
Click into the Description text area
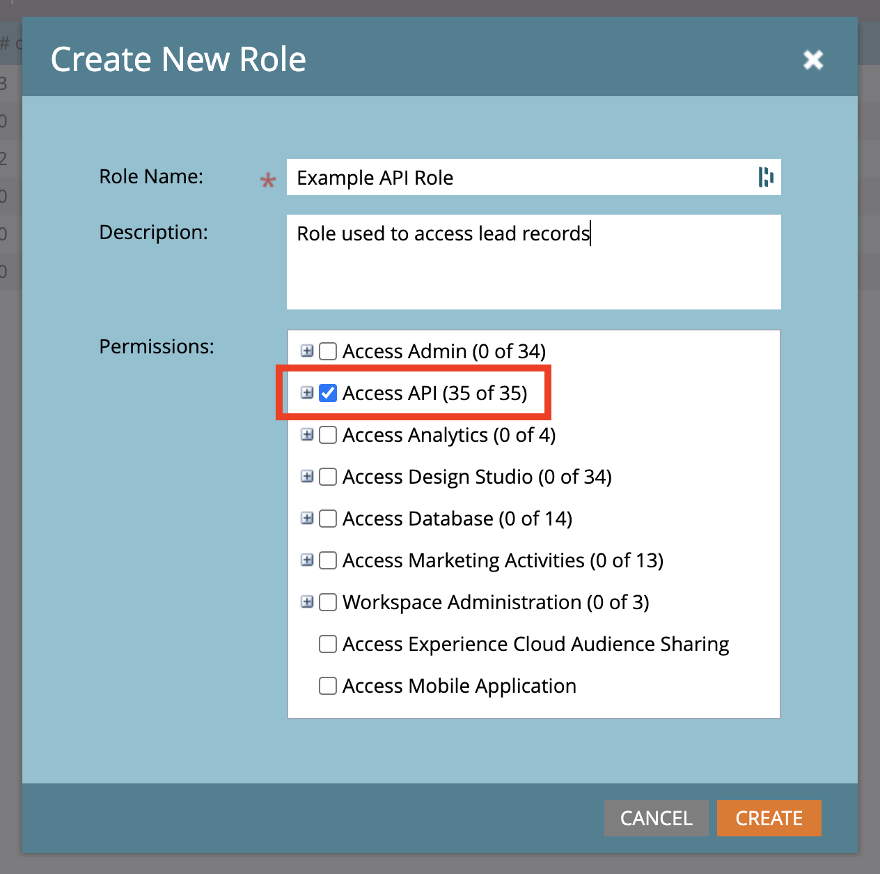pos(533,272)
